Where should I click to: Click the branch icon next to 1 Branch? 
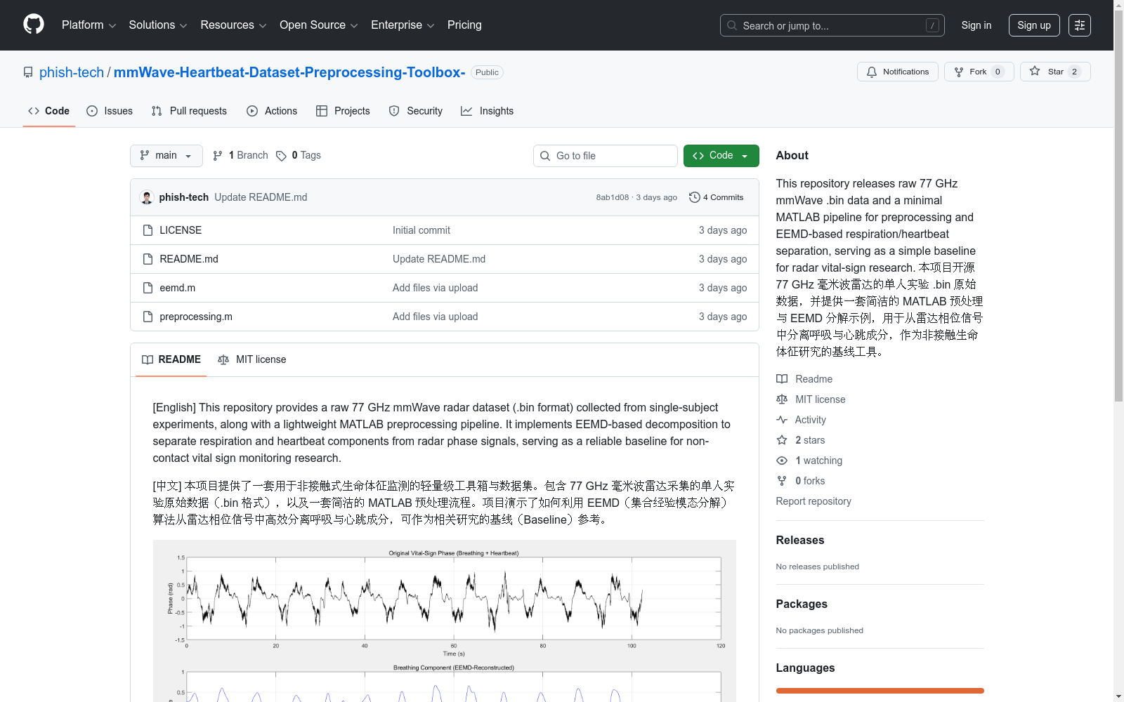click(218, 156)
